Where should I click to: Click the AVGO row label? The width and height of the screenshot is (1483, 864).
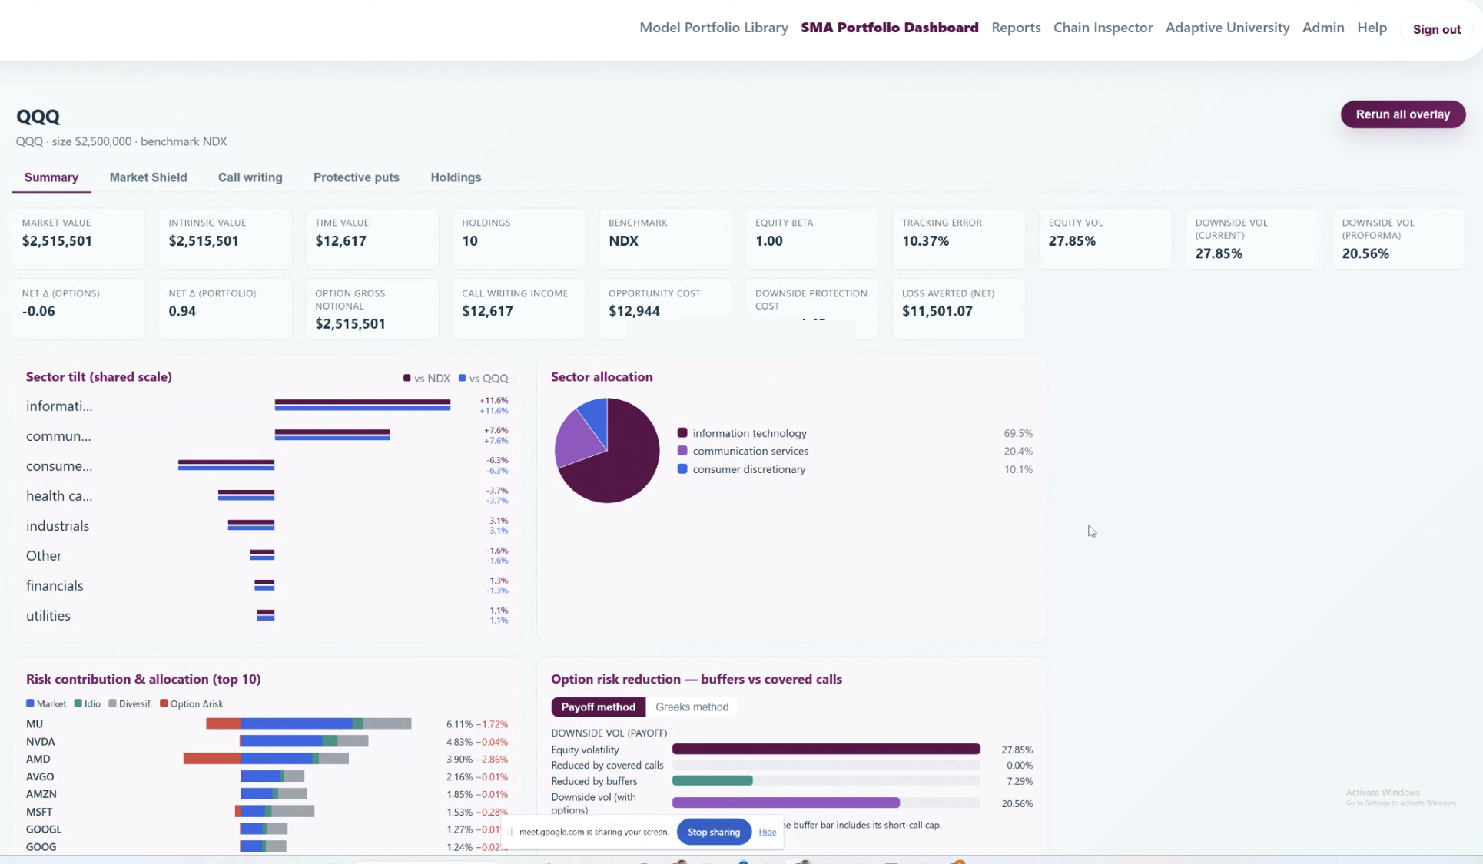pyautogui.click(x=40, y=776)
